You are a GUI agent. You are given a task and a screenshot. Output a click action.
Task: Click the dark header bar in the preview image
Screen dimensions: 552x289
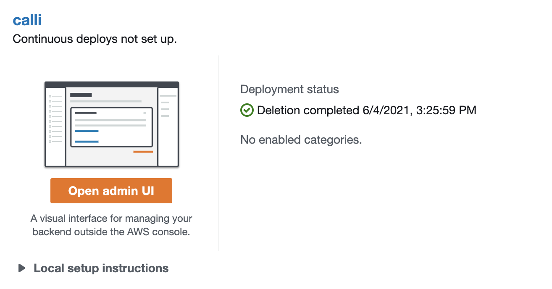[111, 84]
